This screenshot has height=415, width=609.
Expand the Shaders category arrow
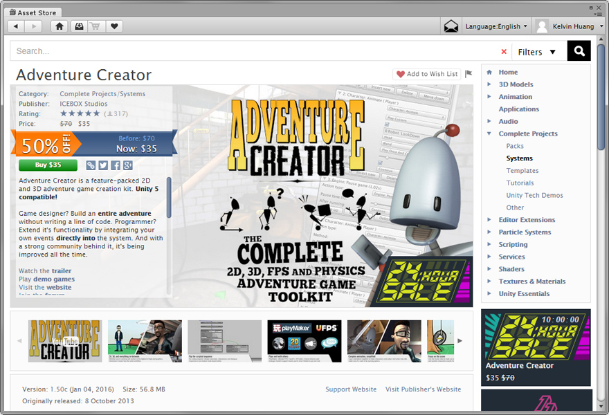tap(489, 269)
